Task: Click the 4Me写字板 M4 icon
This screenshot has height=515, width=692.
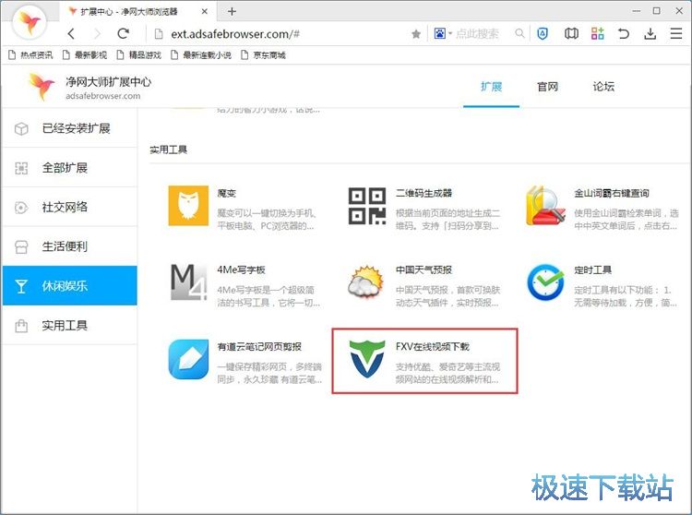Action: (x=188, y=282)
